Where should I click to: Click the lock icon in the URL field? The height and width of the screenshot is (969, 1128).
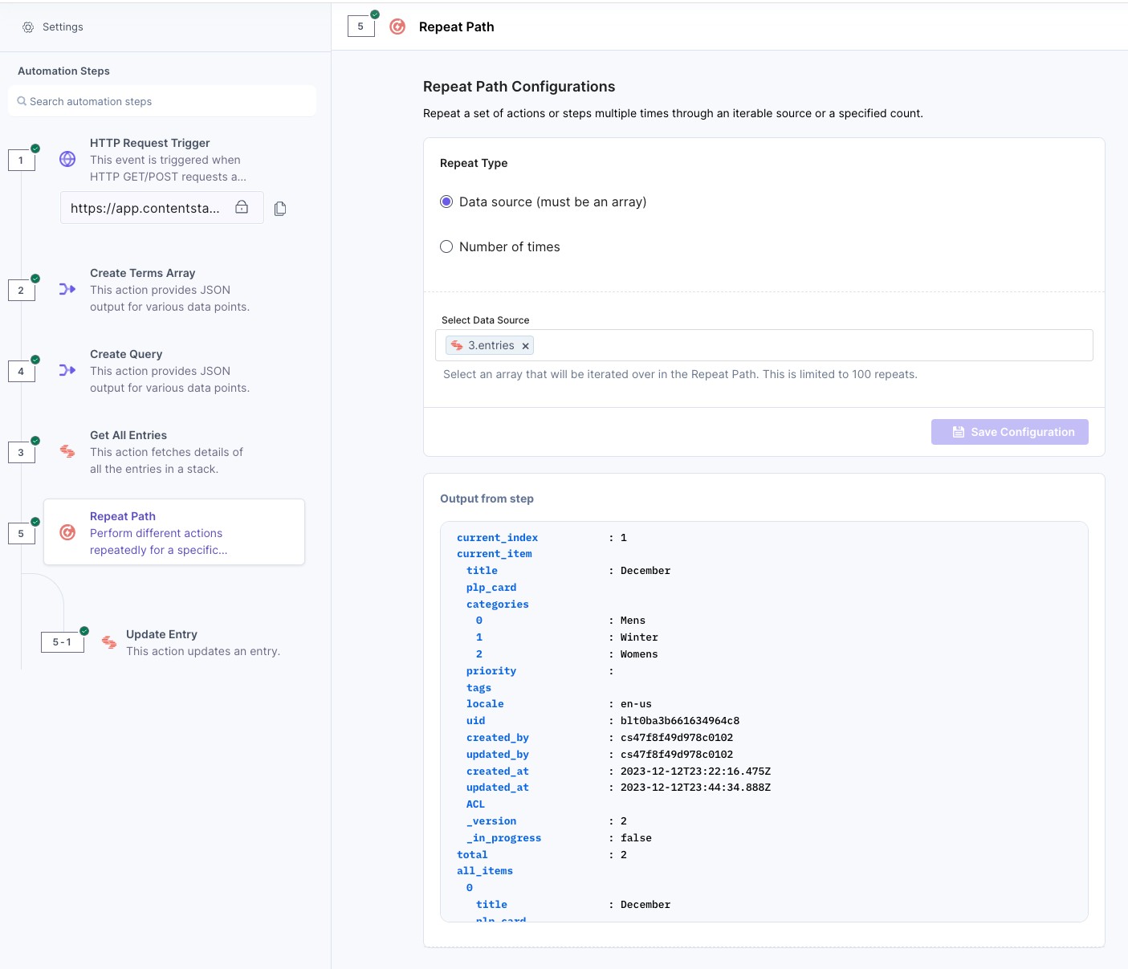[x=242, y=207]
